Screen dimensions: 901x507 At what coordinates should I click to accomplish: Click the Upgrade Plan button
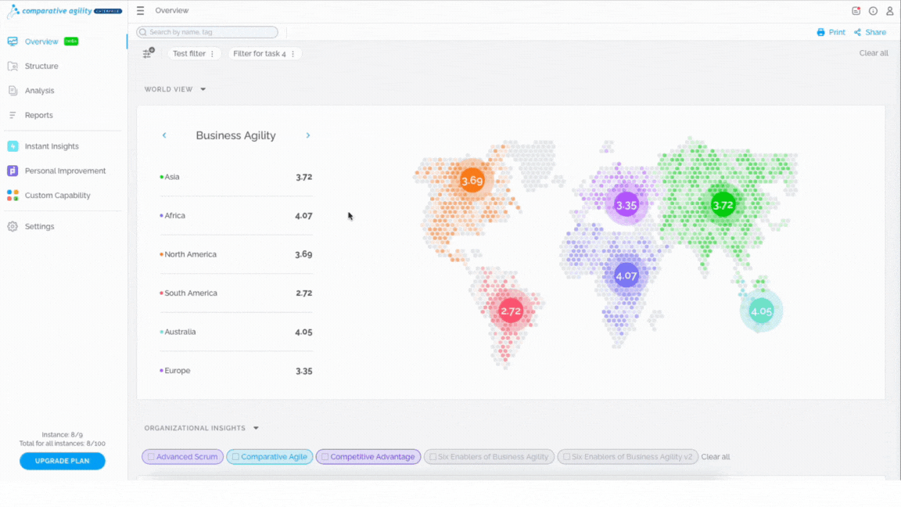pyautogui.click(x=62, y=461)
